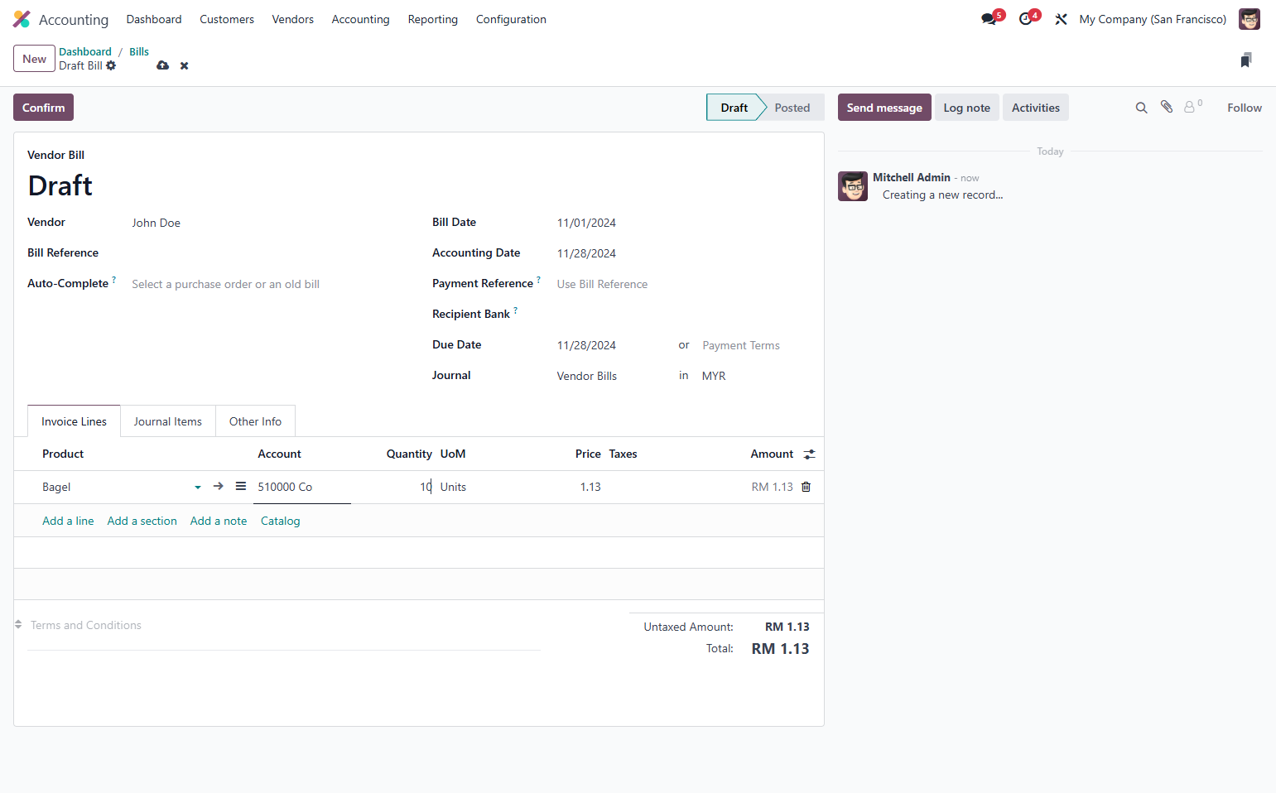Follow this document
1276x793 pixels.
tap(1245, 108)
